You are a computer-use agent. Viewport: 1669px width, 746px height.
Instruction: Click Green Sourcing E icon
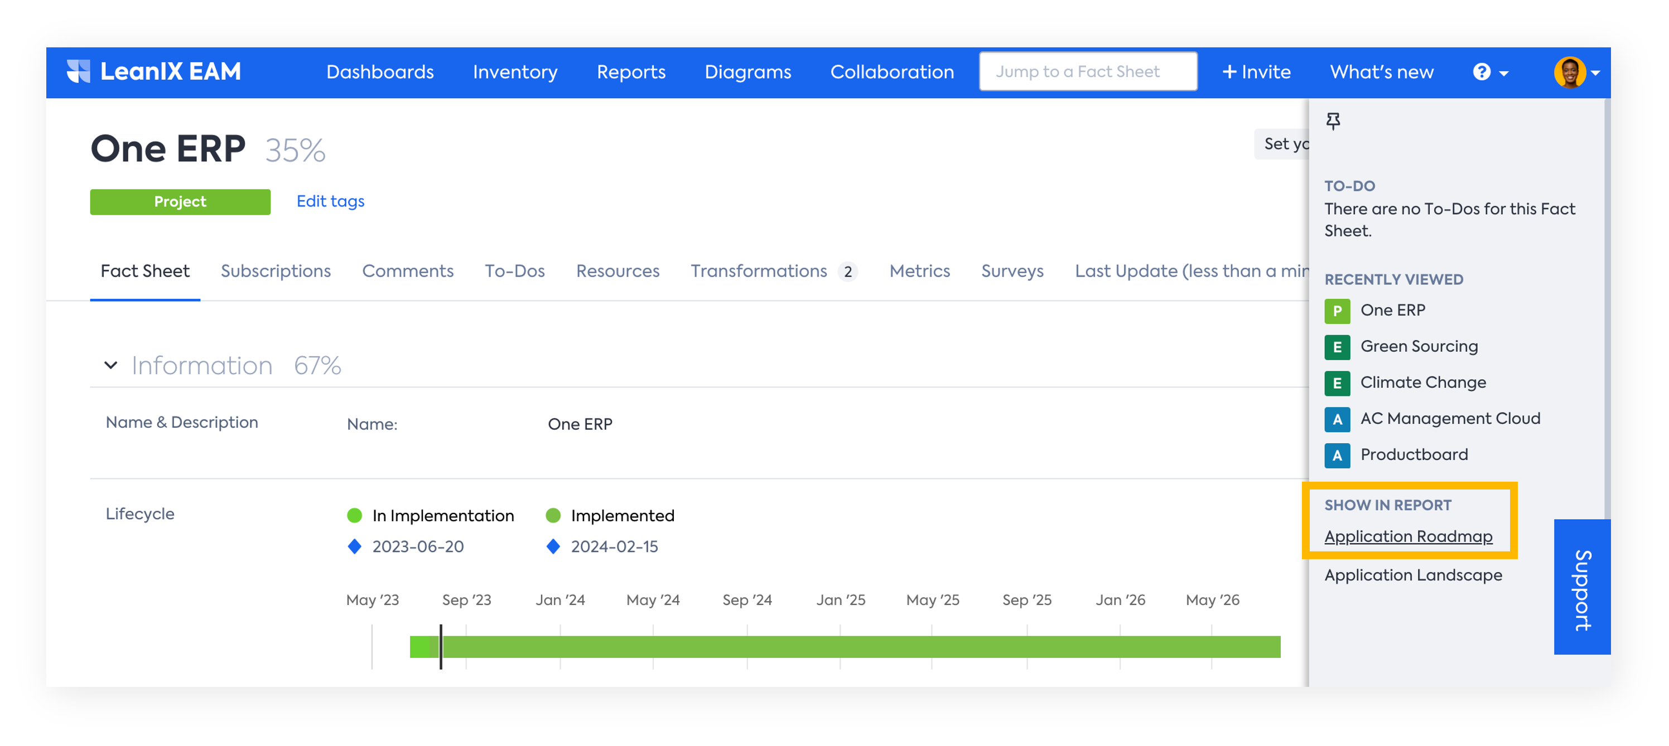click(1337, 347)
